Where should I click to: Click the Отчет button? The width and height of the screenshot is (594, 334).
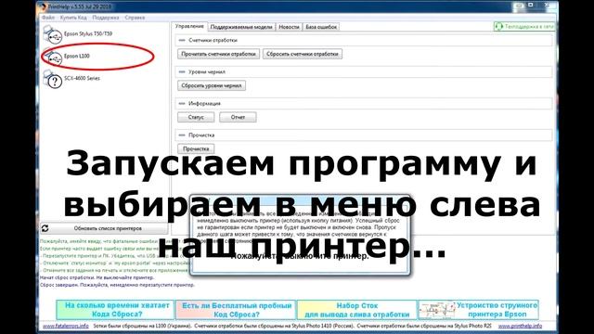238,118
